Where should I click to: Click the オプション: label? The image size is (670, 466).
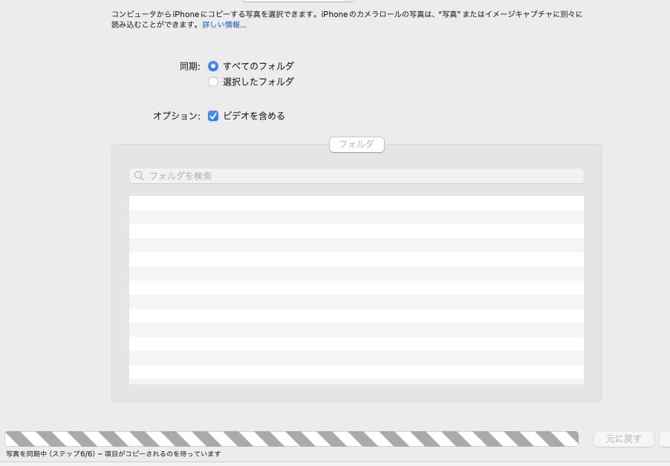(x=177, y=116)
